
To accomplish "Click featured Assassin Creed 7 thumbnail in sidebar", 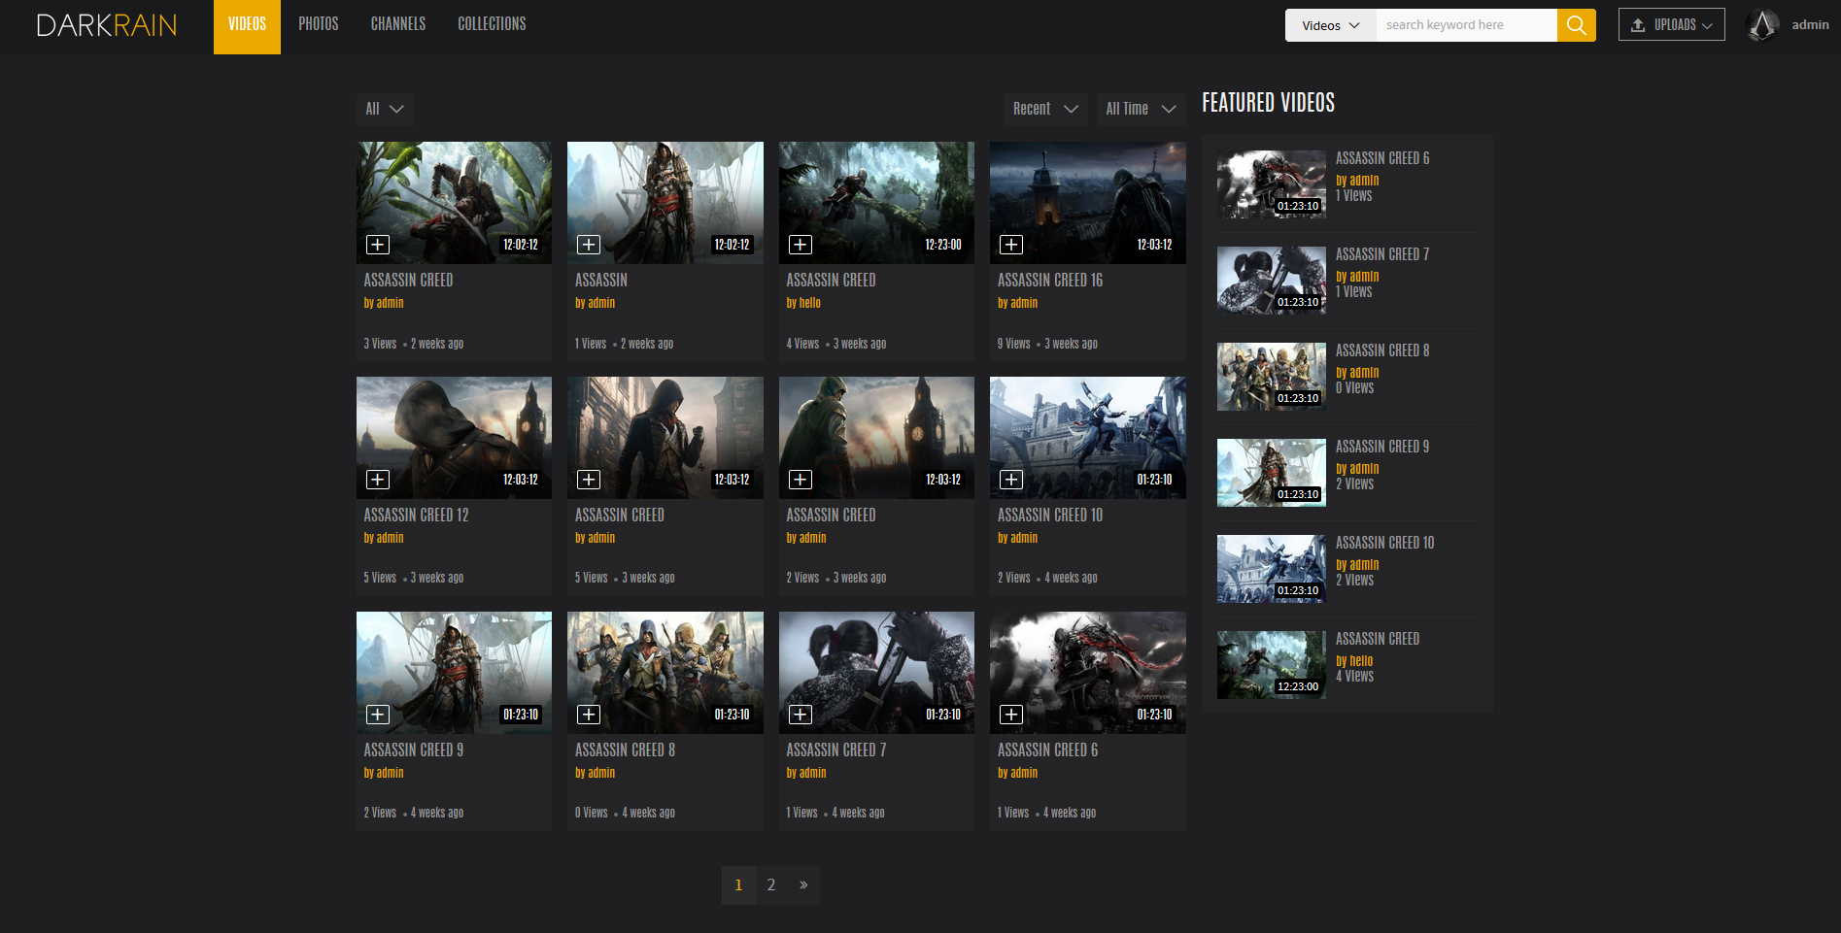I will (x=1271, y=281).
